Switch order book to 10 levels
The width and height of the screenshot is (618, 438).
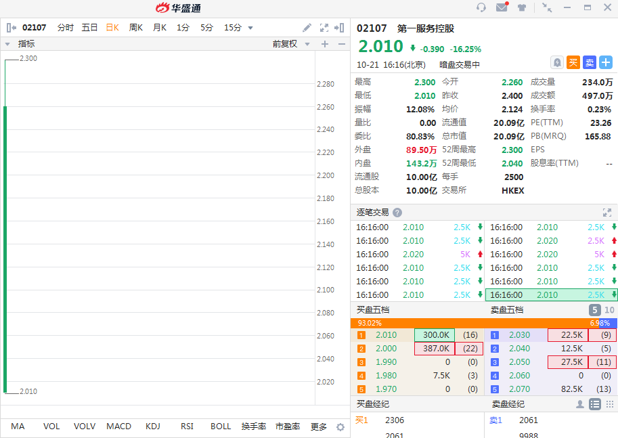(x=609, y=310)
